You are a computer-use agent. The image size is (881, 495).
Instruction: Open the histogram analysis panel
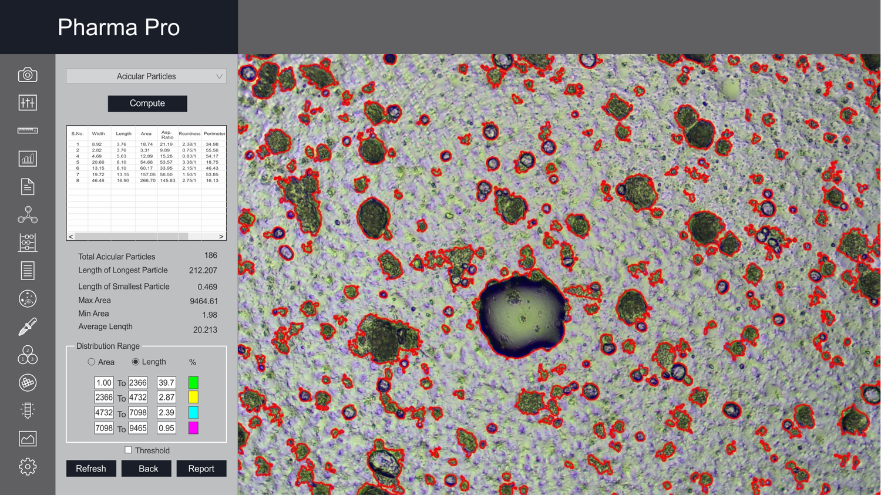click(28, 159)
